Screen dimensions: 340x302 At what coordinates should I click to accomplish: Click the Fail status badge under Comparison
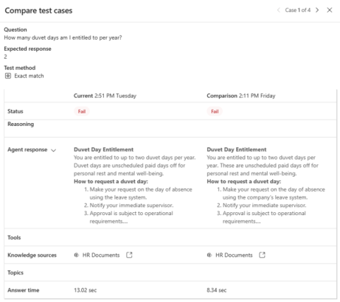(215, 111)
